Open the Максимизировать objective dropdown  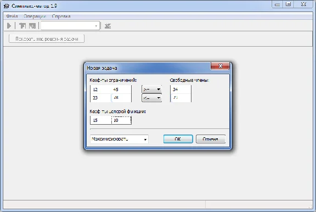point(119,139)
